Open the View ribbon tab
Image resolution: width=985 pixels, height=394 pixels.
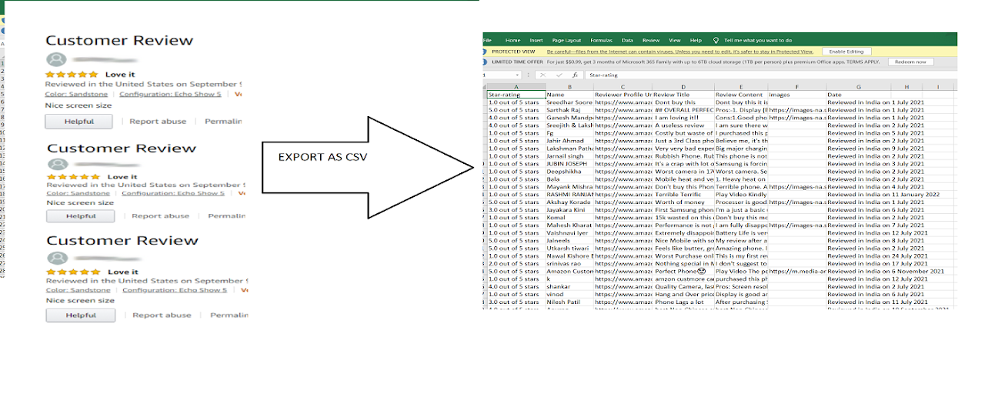[675, 40]
